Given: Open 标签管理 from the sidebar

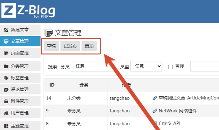Looking at the screenshot, I should pos(20,78).
